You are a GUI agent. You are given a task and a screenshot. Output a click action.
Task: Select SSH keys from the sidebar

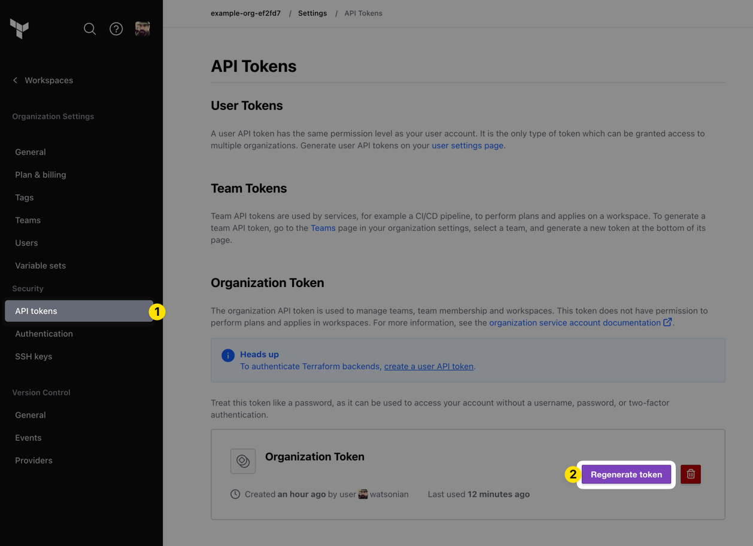coord(34,356)
